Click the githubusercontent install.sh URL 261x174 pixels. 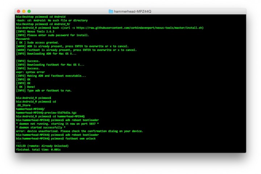pyautogui.click(x=140, y=28)
